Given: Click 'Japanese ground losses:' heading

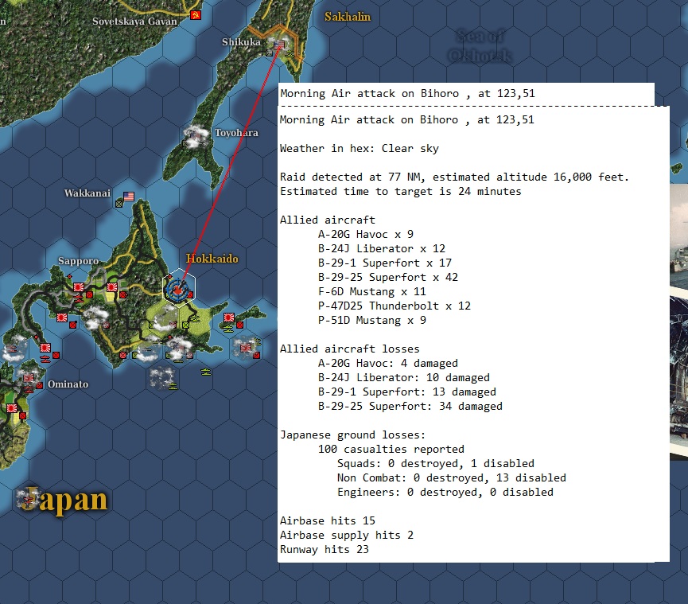Looking at the screenshot, I should pyautogui.click(x=353, y=435).
